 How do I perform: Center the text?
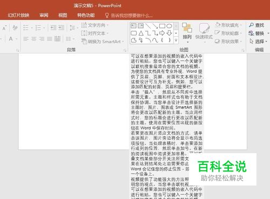click(x=34, y=39)
